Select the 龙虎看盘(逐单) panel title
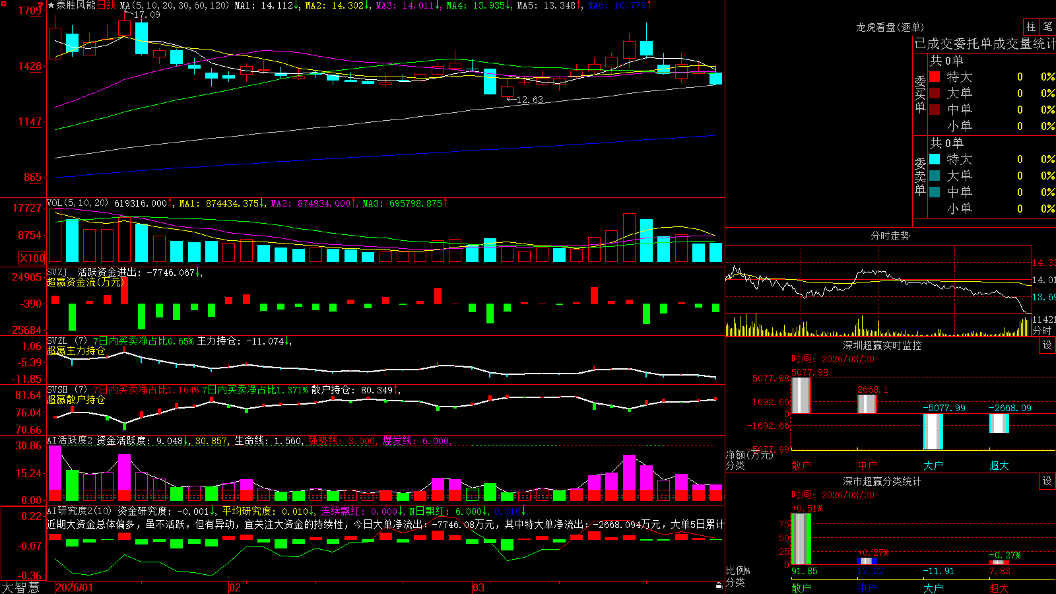The width and height of the screenshot is (1056, 594). (890, 27)
